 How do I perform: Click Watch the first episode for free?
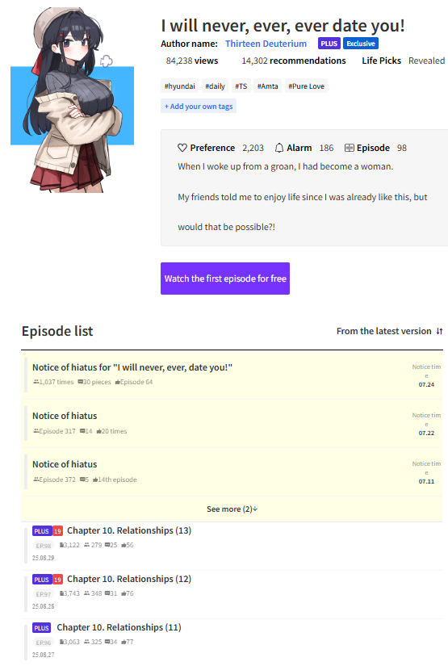(x=225, y=279)
